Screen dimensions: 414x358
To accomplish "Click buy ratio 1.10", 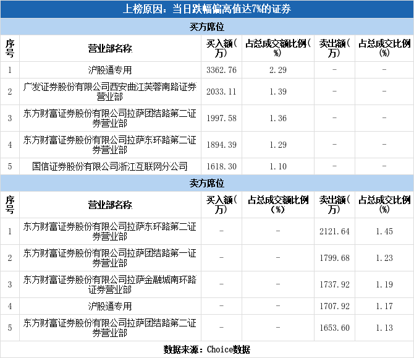I will coord(278,166).
